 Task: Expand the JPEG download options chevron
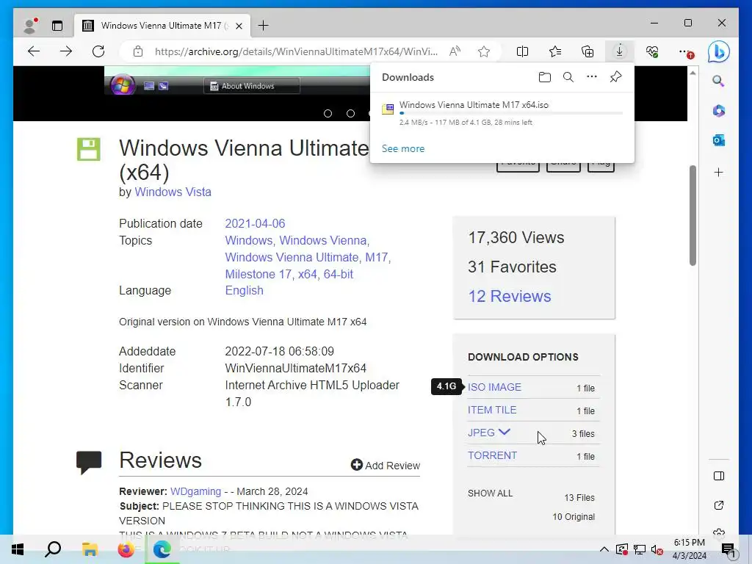point(504,432)
